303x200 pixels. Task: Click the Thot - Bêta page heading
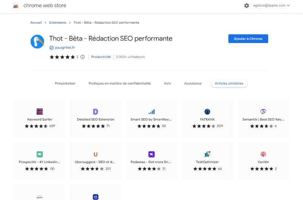point(111,38)
